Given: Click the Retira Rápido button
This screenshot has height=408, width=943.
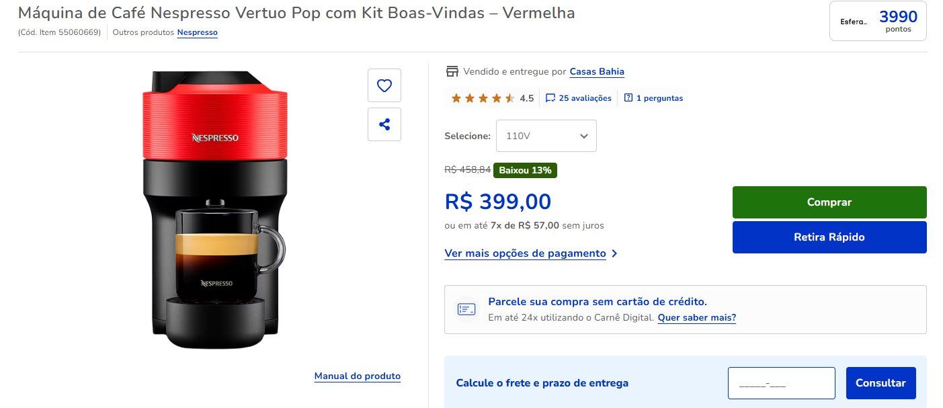Looking at the screenshot, I should pos(829,237).
